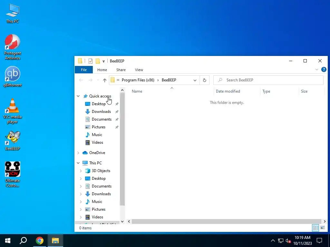Viewport: 330px width, 247px height.
Task: Select VLC media player desktop icon
Action: tap(13, 111)
